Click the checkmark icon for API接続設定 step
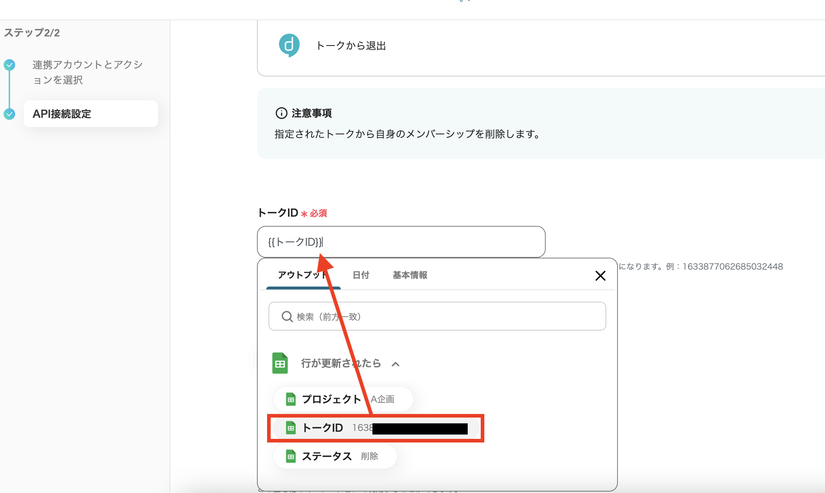This screenshot has width=825, height=493. [x=10, y=114]
